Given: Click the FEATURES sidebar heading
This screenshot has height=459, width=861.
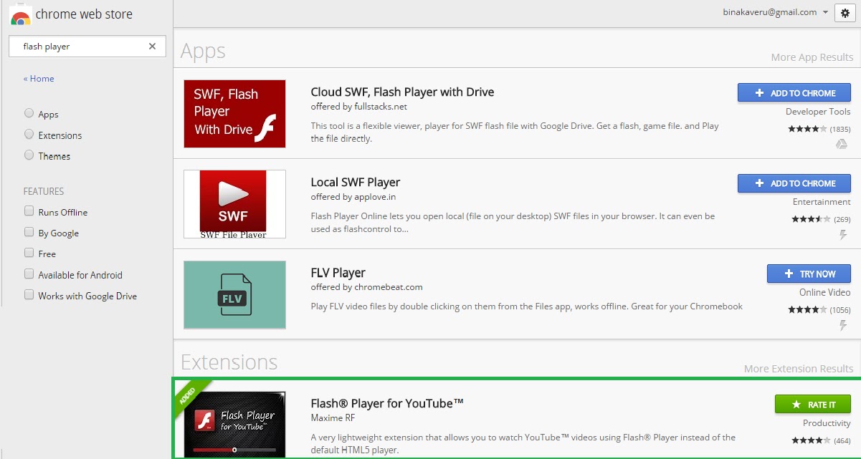Looking at the screenshot, I should coord(44,191).
